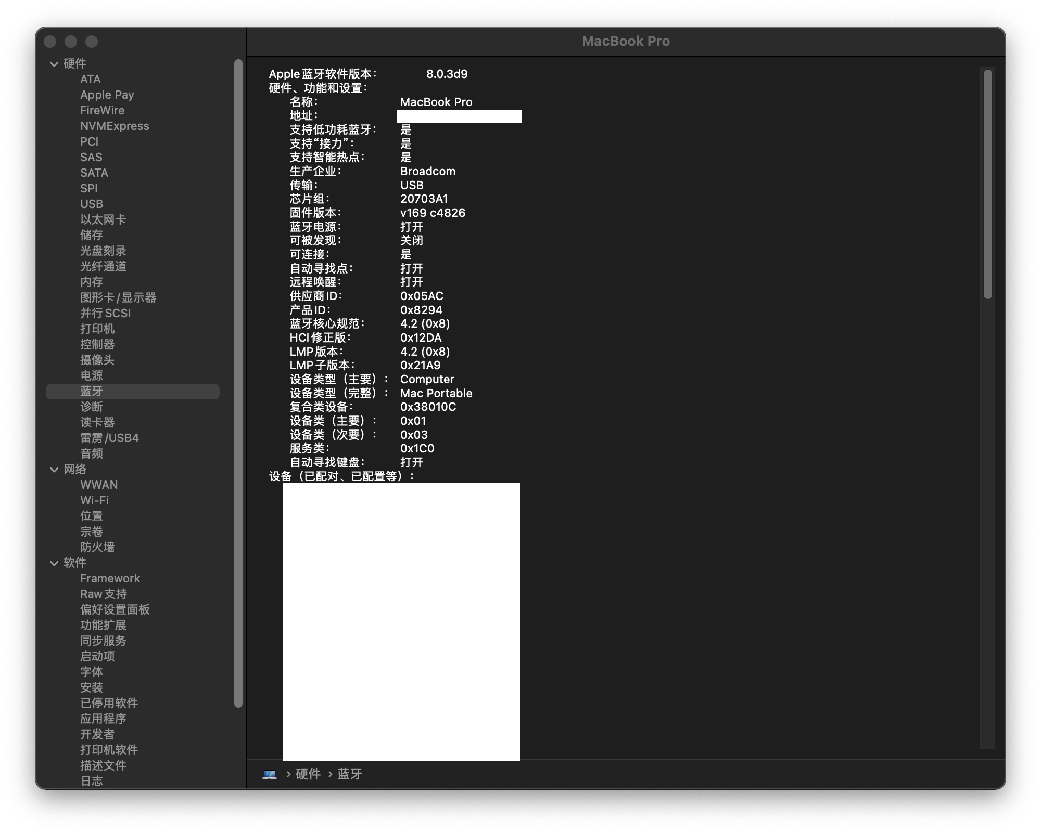Select 并行 SCSI item
This screenshot has height=833, width=1041.
(x=106, y=313)
